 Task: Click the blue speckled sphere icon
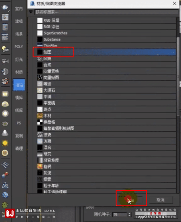pyautogui.click(x=5, y=195)
